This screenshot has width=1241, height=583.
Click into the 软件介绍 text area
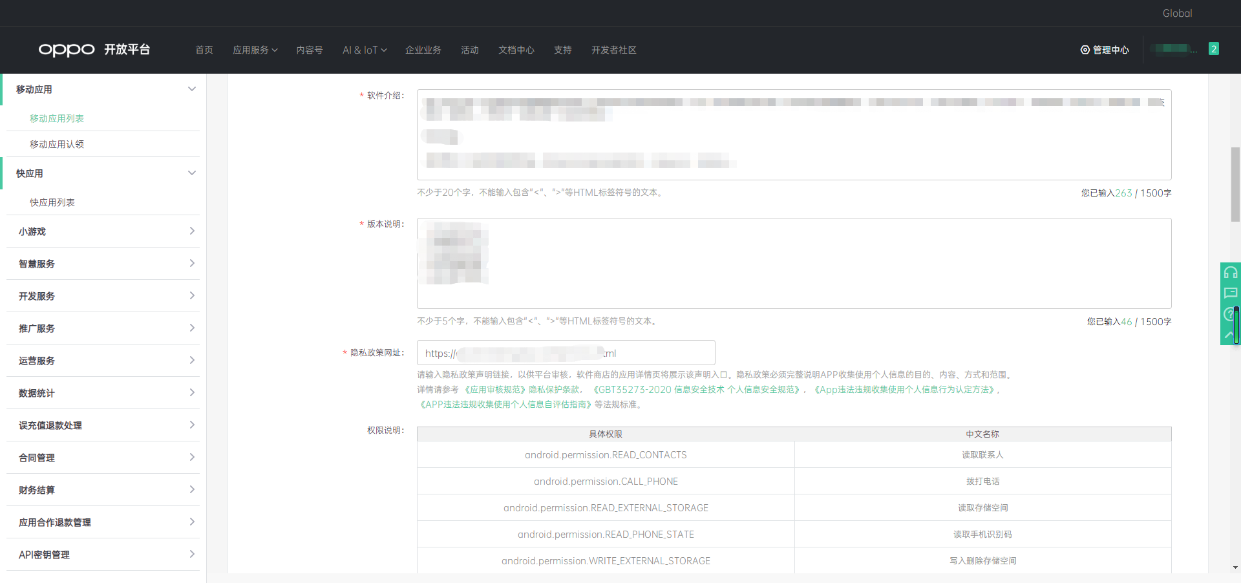click(x=794, y=134)
